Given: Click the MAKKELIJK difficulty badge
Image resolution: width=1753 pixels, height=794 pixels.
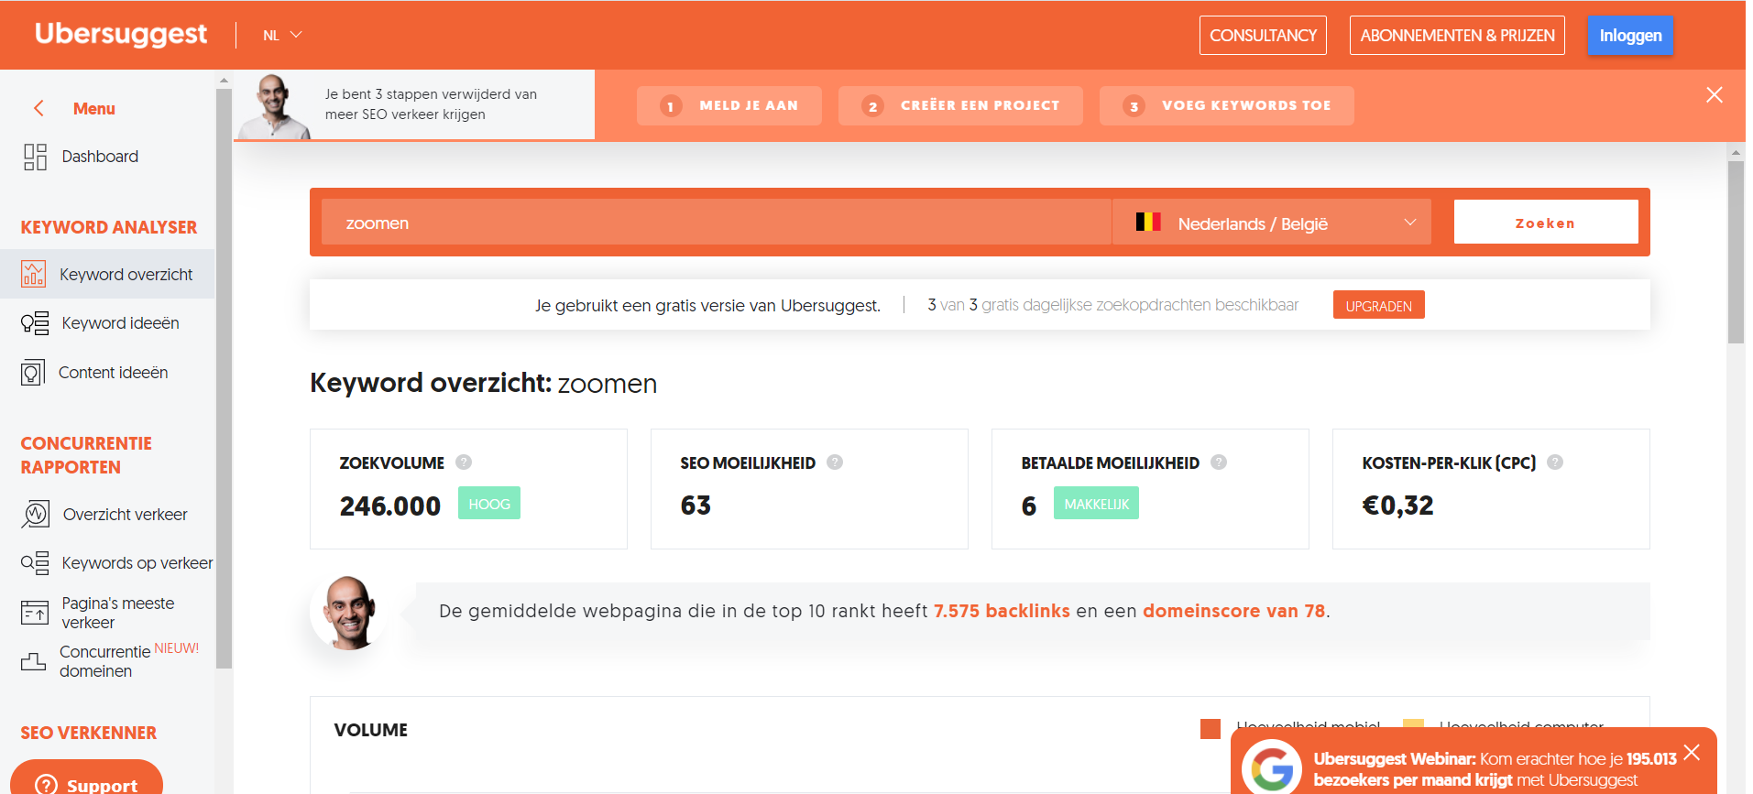Looking at the screenshot, I should pyautogui.click(x=1096, y=503).
